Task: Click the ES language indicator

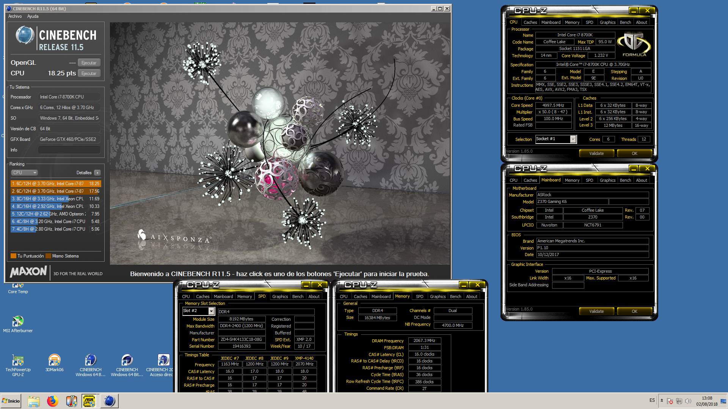Action: coord(652,400)
